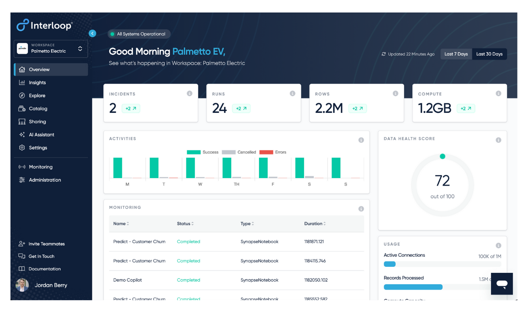Screen dimensions: 530x318
Task: Switch to Last 30 Days range
Action: tap(489, 54)
